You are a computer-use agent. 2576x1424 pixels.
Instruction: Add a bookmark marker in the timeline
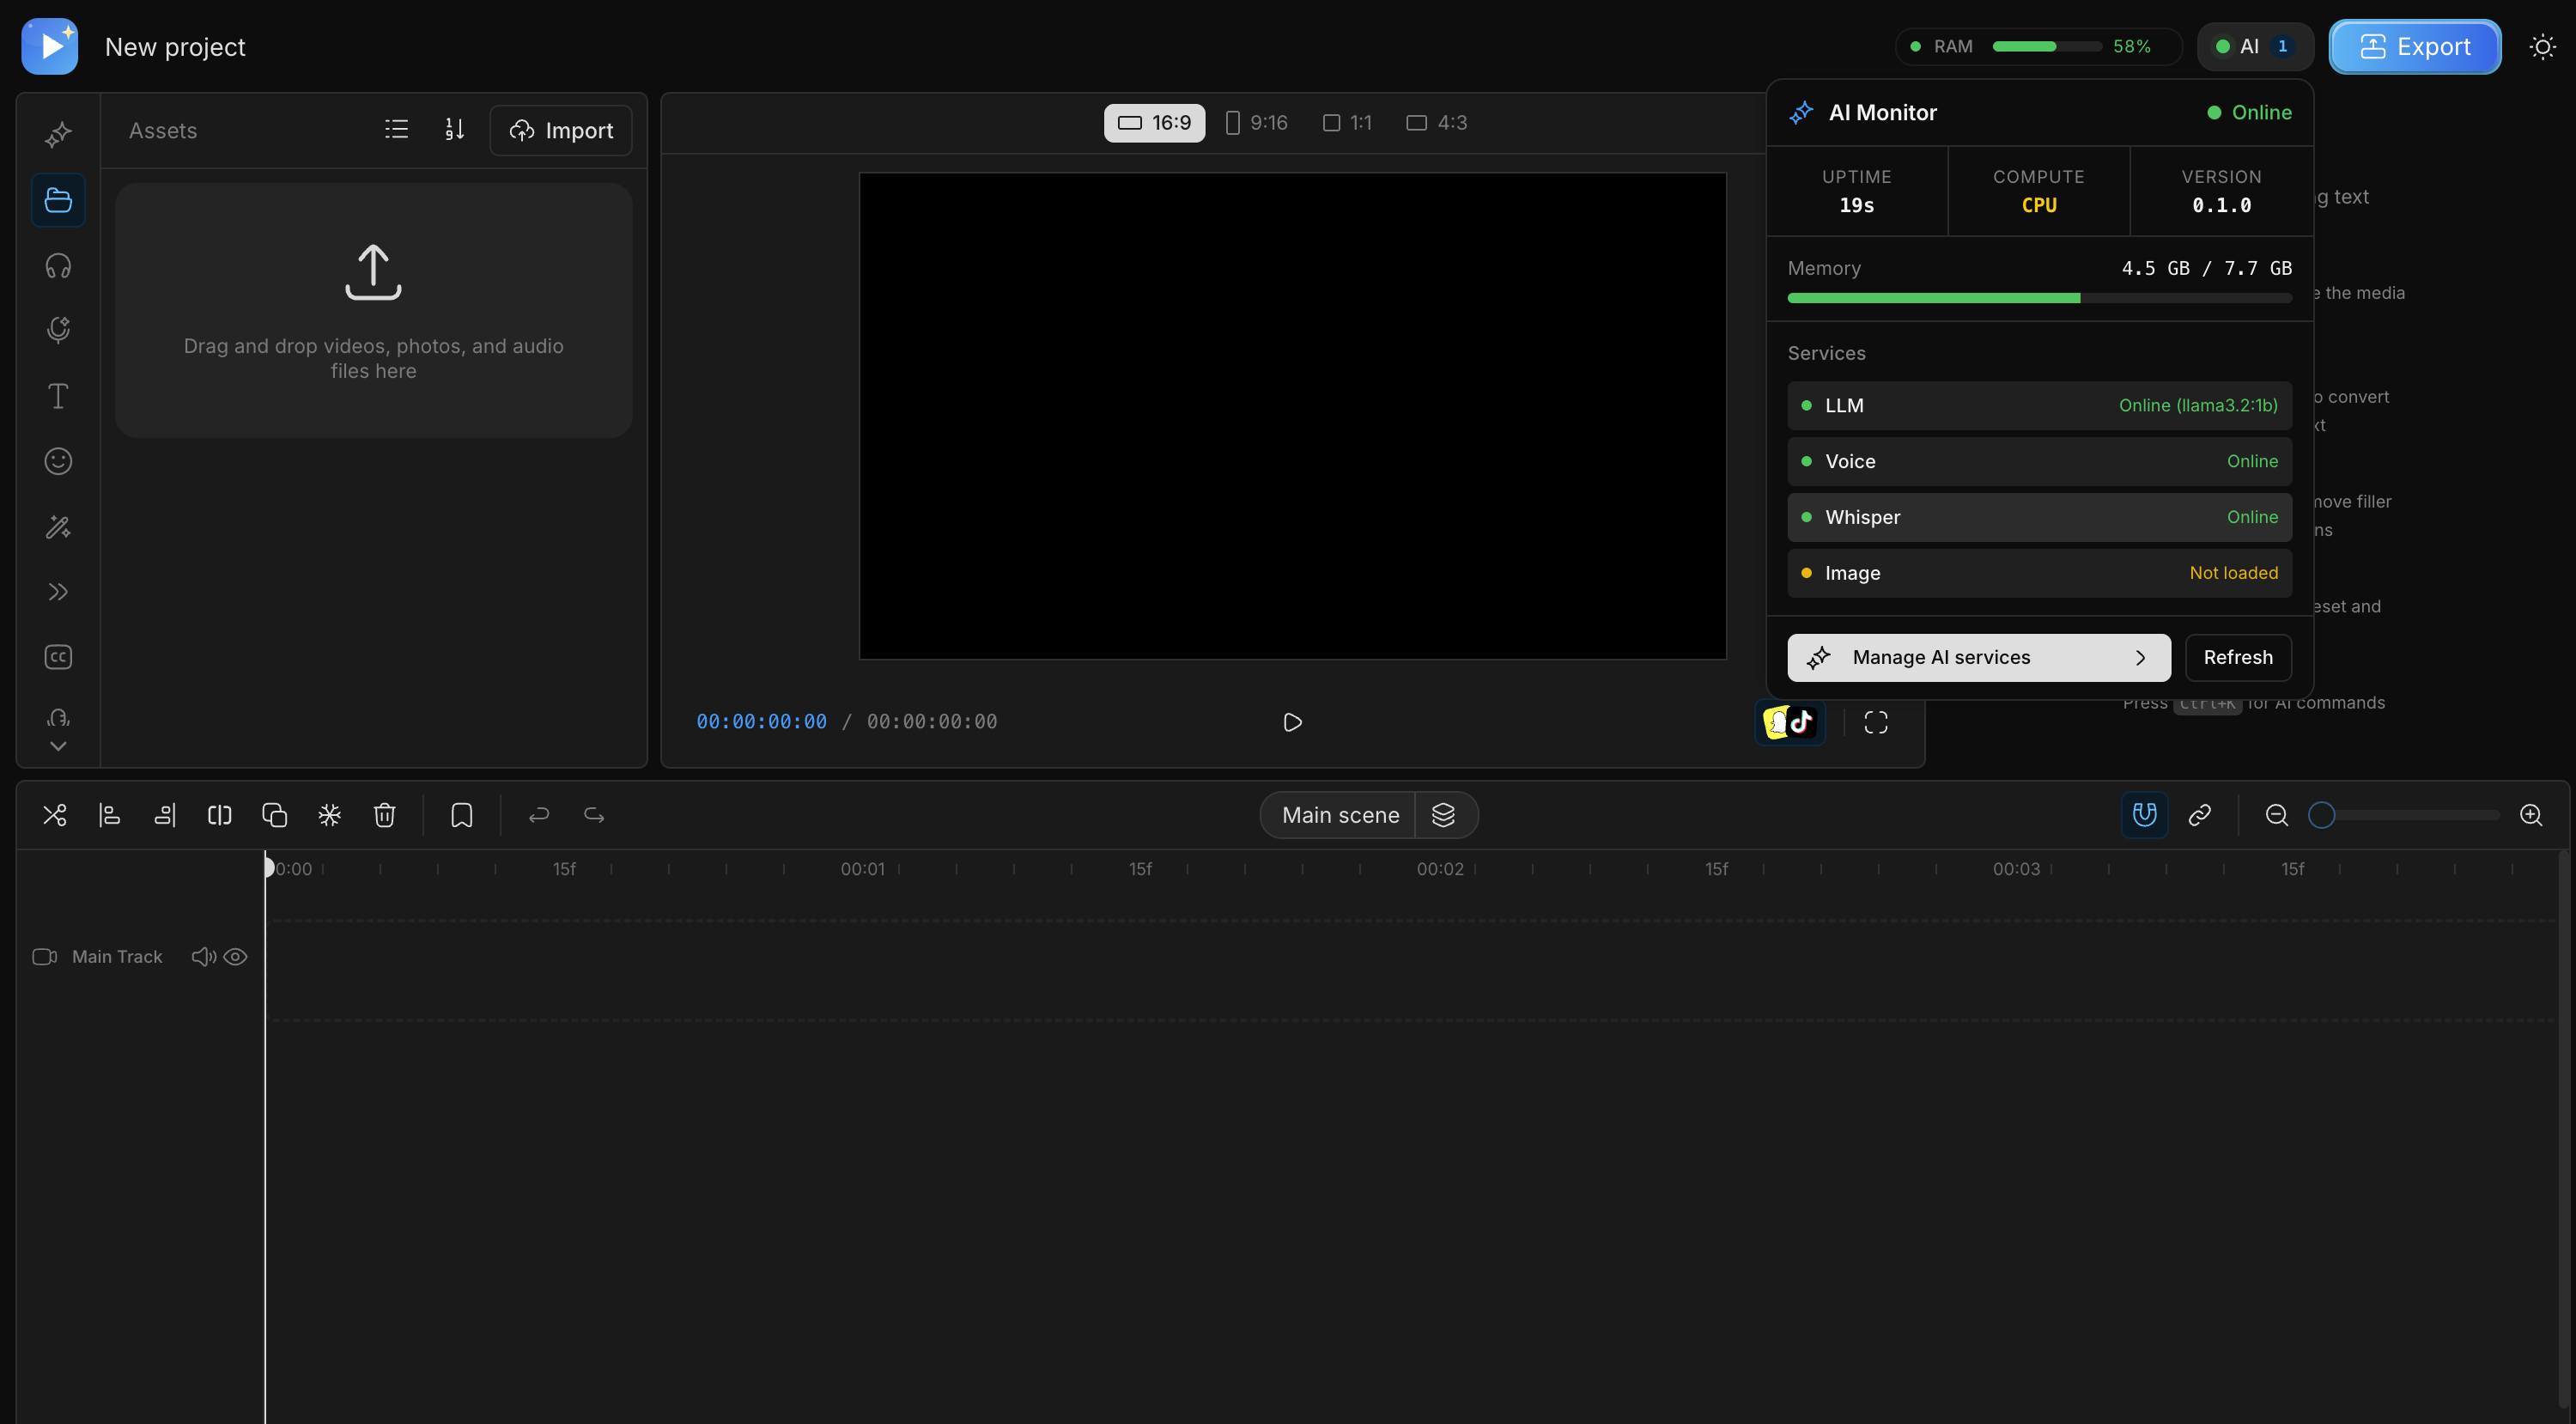tap(461, 815)
